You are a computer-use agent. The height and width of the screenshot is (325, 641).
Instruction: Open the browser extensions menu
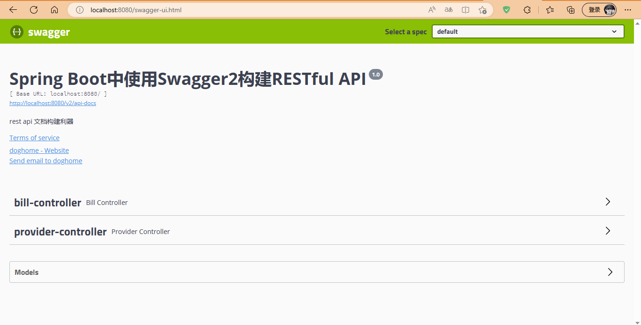point(527,9)
